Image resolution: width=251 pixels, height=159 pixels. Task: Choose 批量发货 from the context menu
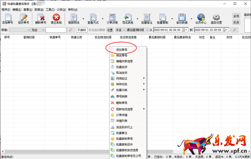point(122,67)
